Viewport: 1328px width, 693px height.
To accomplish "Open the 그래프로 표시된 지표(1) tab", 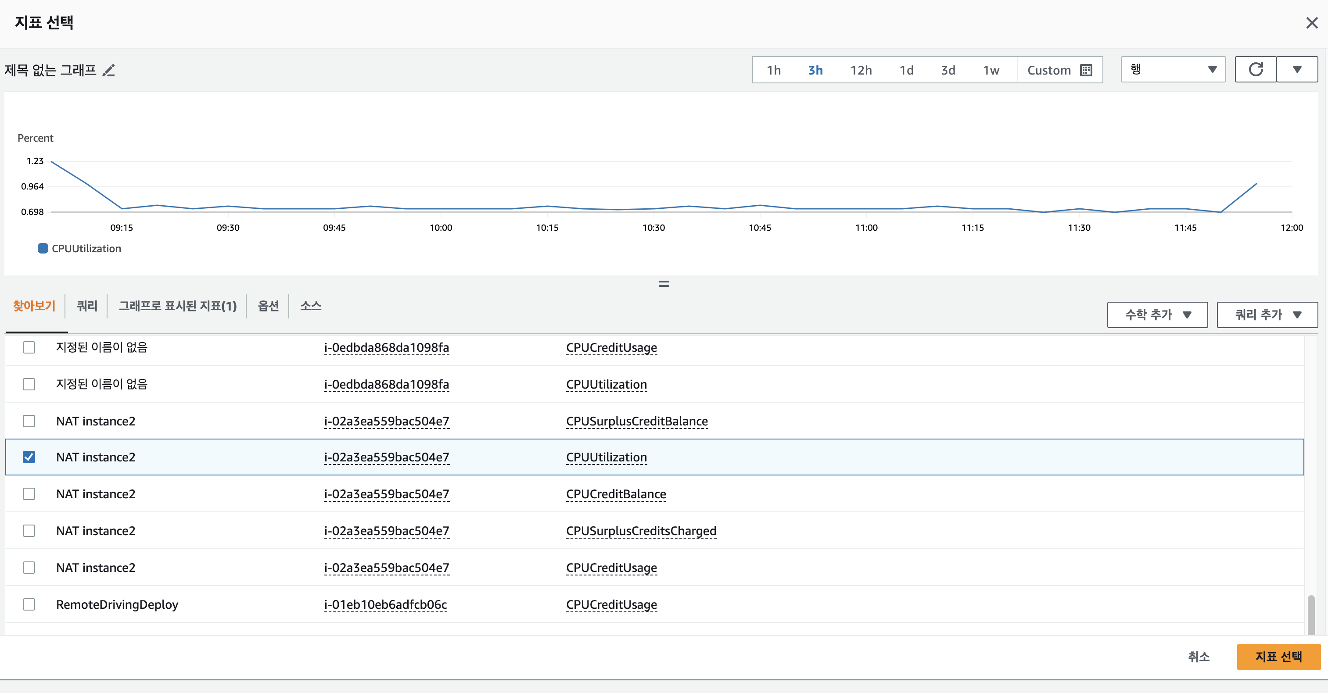I will (x=177, y=306).
